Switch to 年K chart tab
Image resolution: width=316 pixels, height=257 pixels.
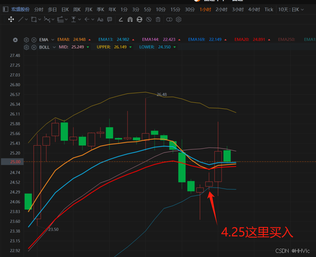(112, 9)
